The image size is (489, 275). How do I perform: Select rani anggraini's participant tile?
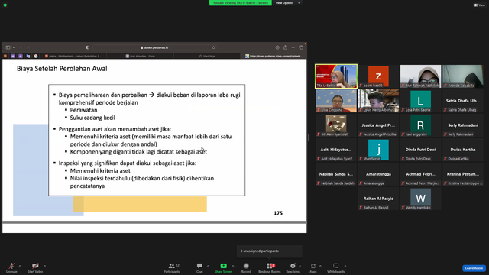pyautogui.click(x=420, y=125)
